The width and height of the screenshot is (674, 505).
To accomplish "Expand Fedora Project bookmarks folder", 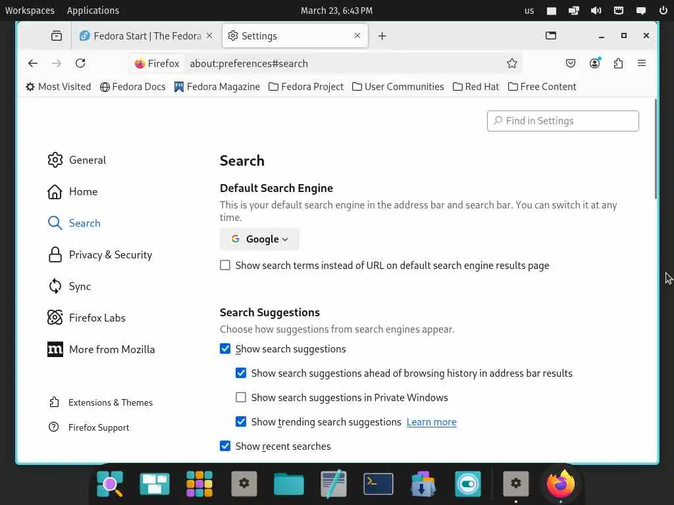I will (306, 87).
